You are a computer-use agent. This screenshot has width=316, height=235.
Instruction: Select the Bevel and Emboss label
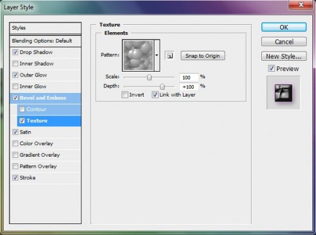(x=43, y=98)
